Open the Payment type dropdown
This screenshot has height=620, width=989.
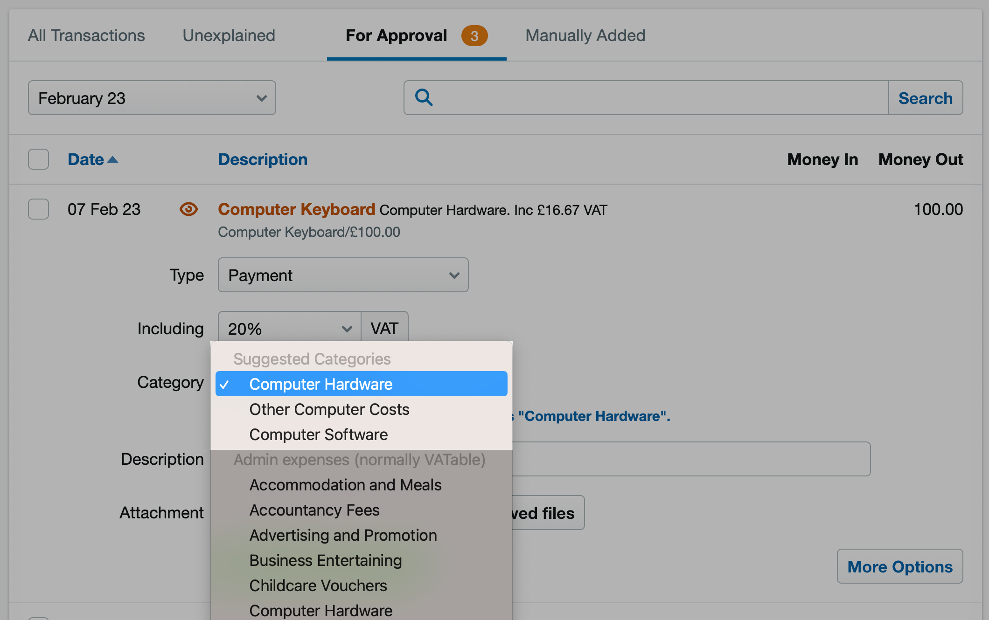(343, 275)
